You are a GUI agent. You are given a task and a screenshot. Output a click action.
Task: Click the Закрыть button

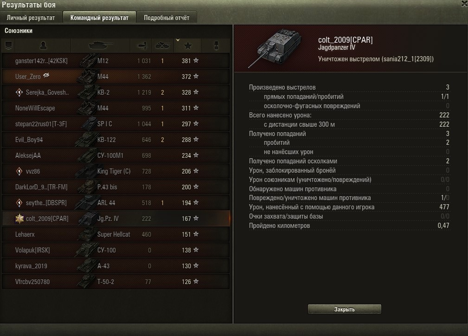[x=345, y=309]
